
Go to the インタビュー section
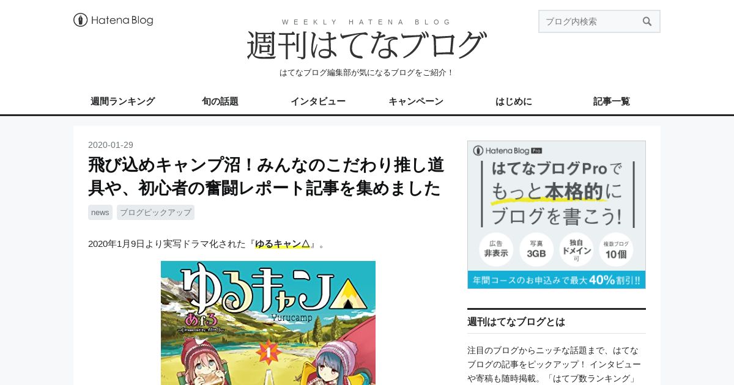pos(318,101)
